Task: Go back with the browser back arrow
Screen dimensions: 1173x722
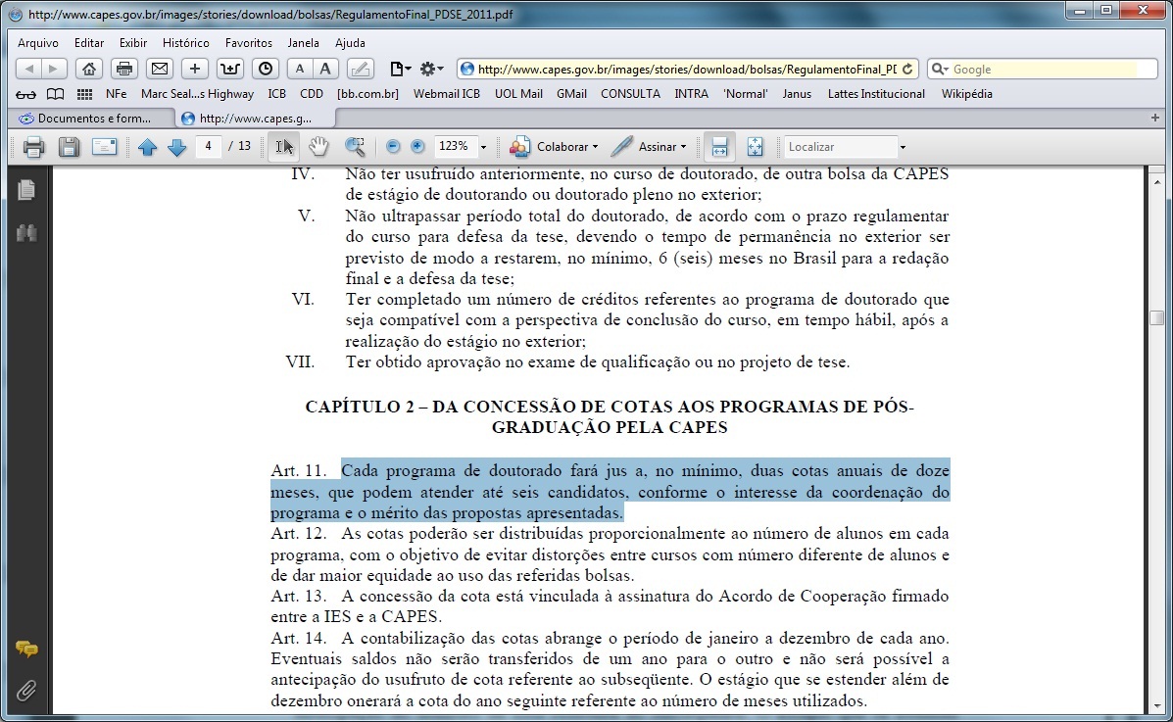Action: (x=28, y=69)
